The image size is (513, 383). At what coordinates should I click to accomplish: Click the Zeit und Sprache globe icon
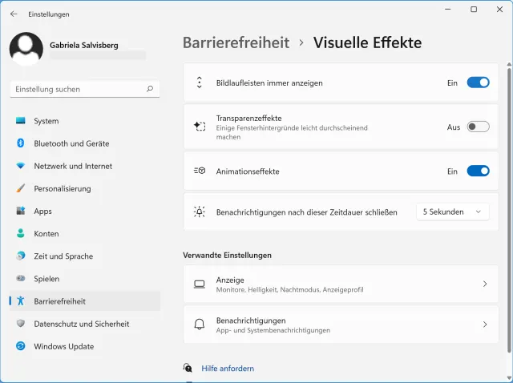(21, 256)
